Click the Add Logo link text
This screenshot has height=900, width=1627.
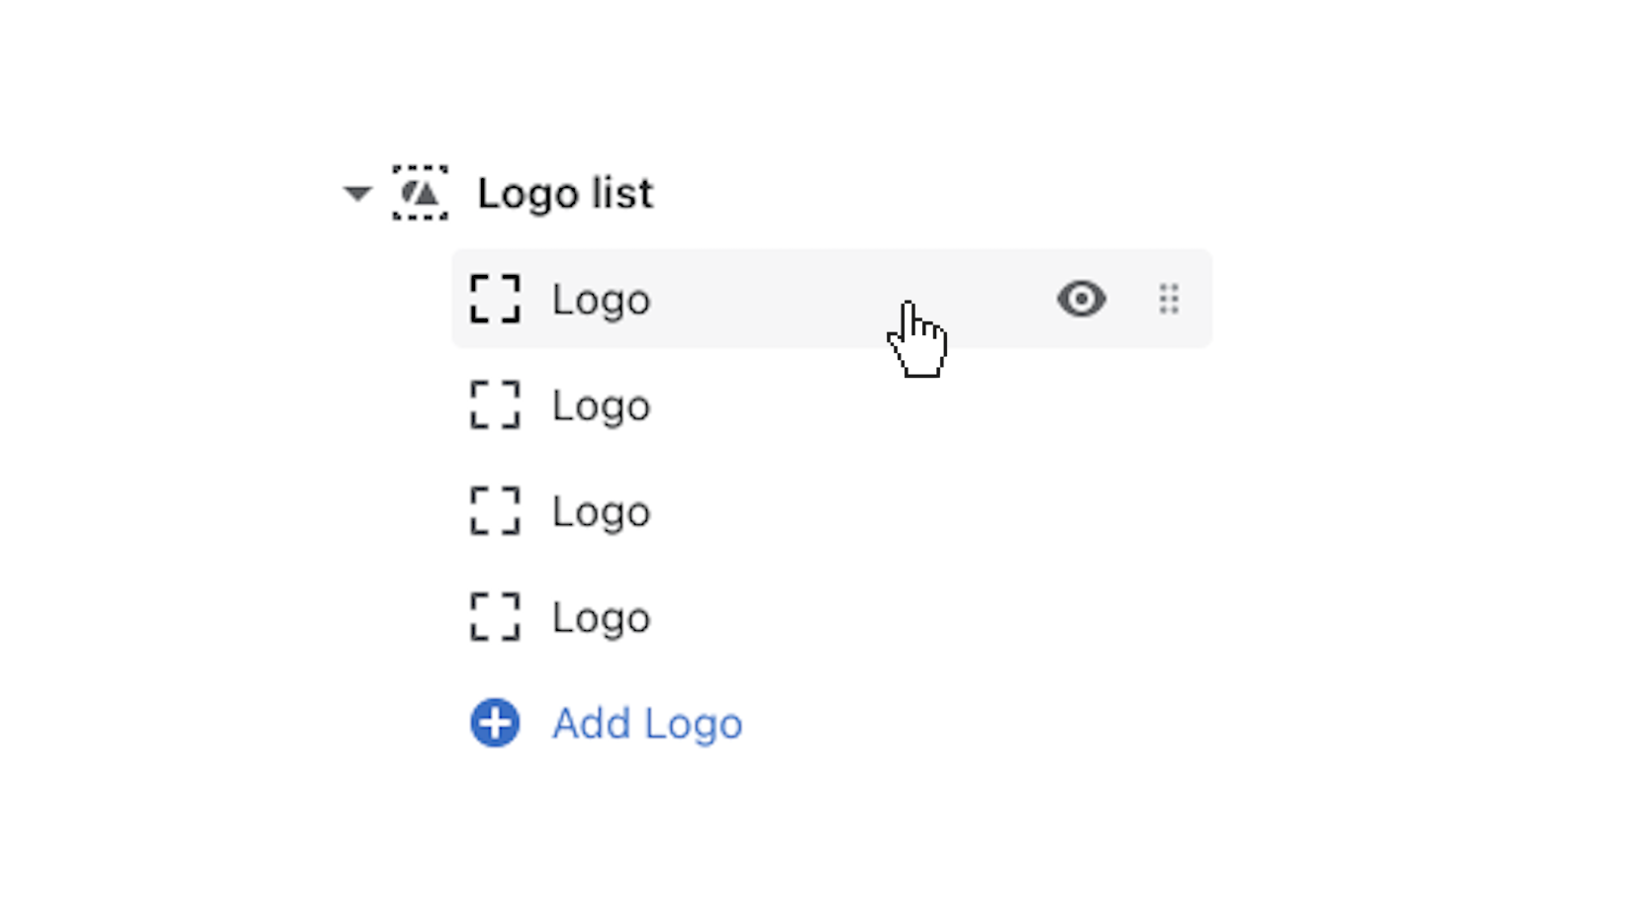pyautogui.click(x=647, y=723)
